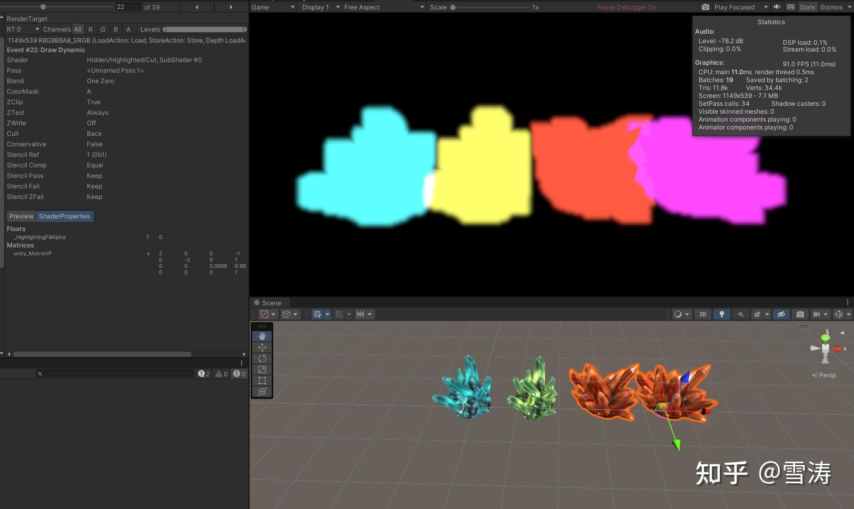The height and width of the screenshot is (509, 854).
Task: Go to the previous frame debugger event
Action: (x=197, y=7)
